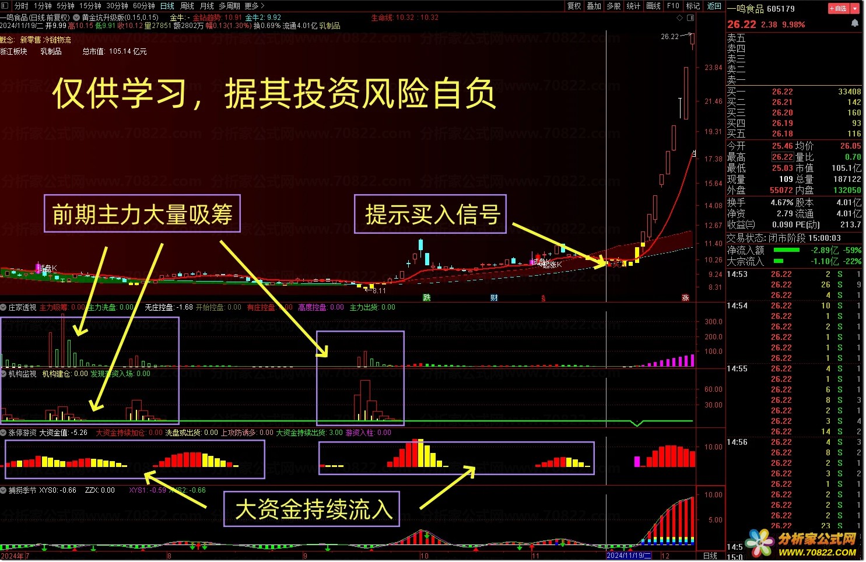Select the 5分钟 period tab
Screen dimensions: 866x562
coord(65,6)
